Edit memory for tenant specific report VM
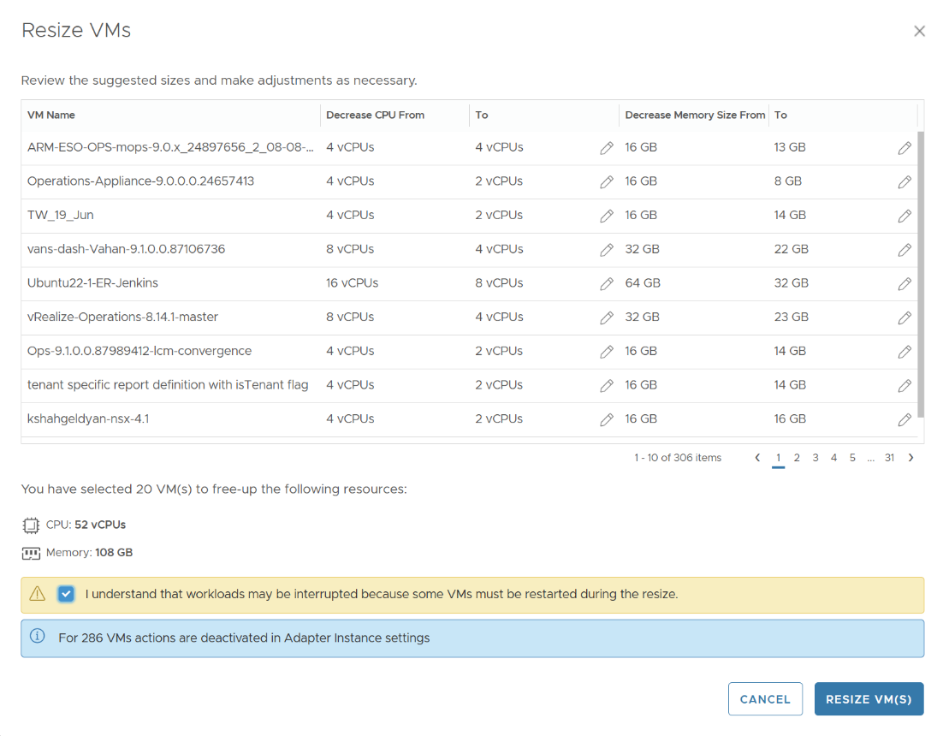The height and width of the screenshot is (736, 943). tap(904, 385)
